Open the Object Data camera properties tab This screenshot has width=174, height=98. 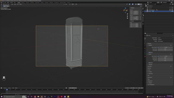tap(145, 54)
